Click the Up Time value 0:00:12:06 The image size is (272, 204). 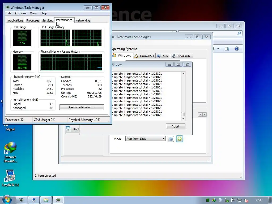click(94, 93)
